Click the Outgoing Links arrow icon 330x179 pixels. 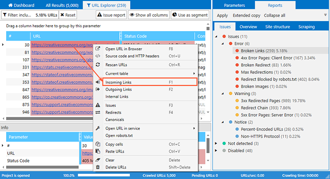(98, 89)
